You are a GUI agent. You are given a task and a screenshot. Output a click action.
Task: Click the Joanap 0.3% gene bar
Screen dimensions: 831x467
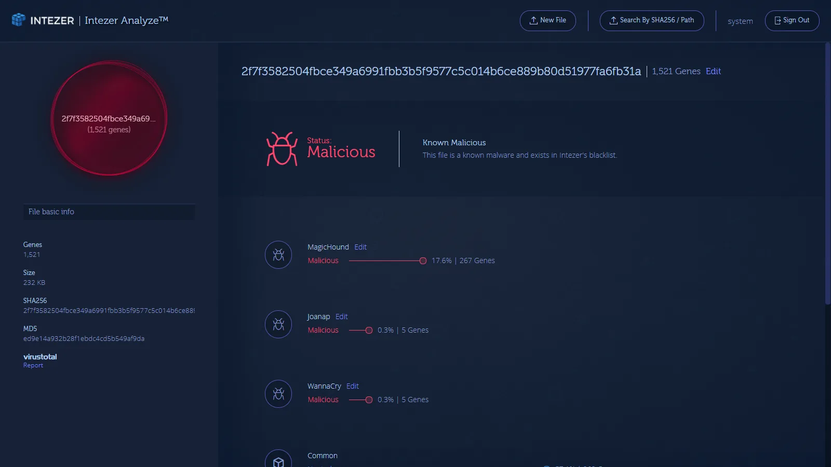tap(360, 330)
